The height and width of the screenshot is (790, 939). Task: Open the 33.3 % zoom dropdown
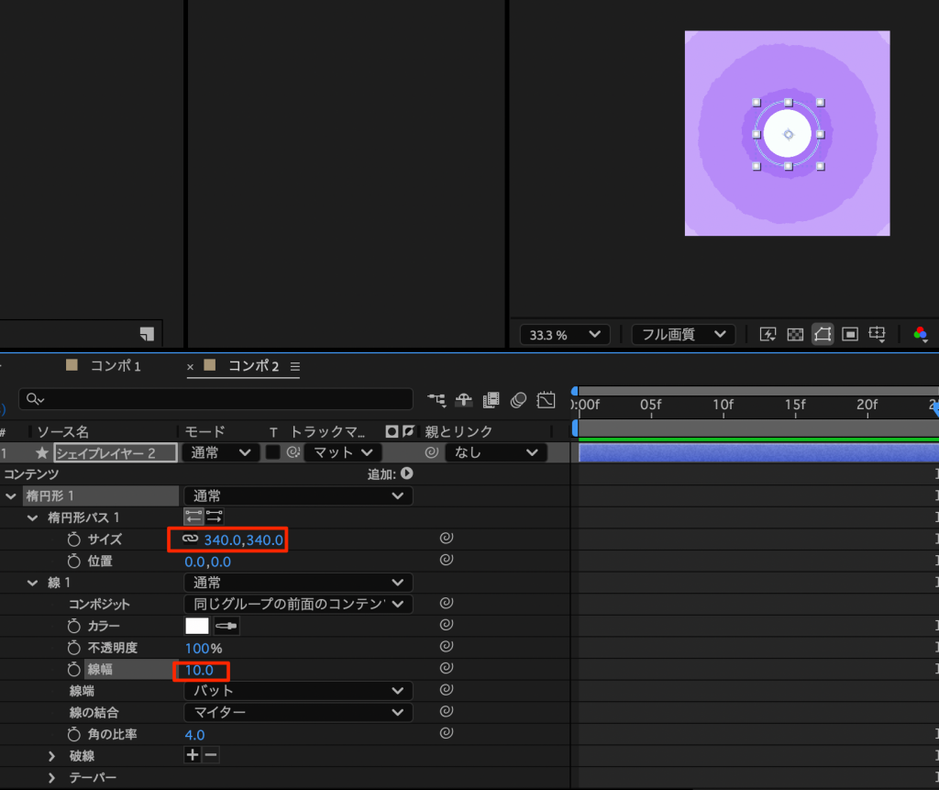[x=563, y=335]
